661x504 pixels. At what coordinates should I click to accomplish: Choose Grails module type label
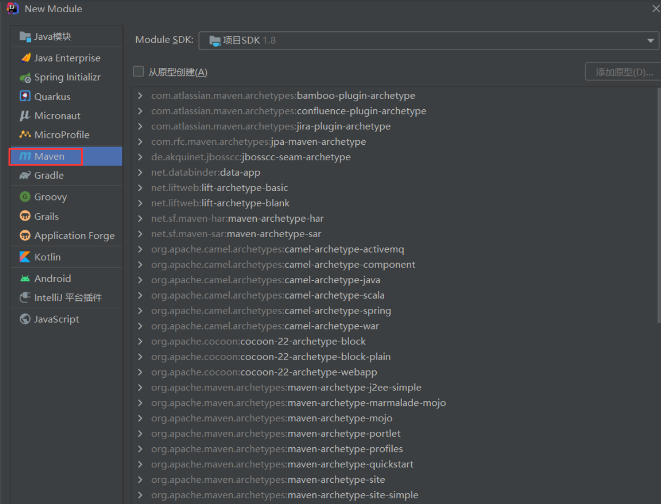[47, 216]
